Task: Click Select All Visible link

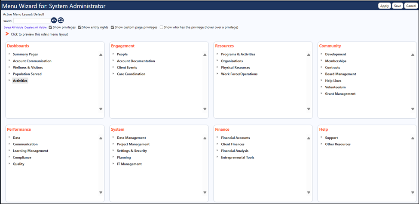Action: point(14,27)
